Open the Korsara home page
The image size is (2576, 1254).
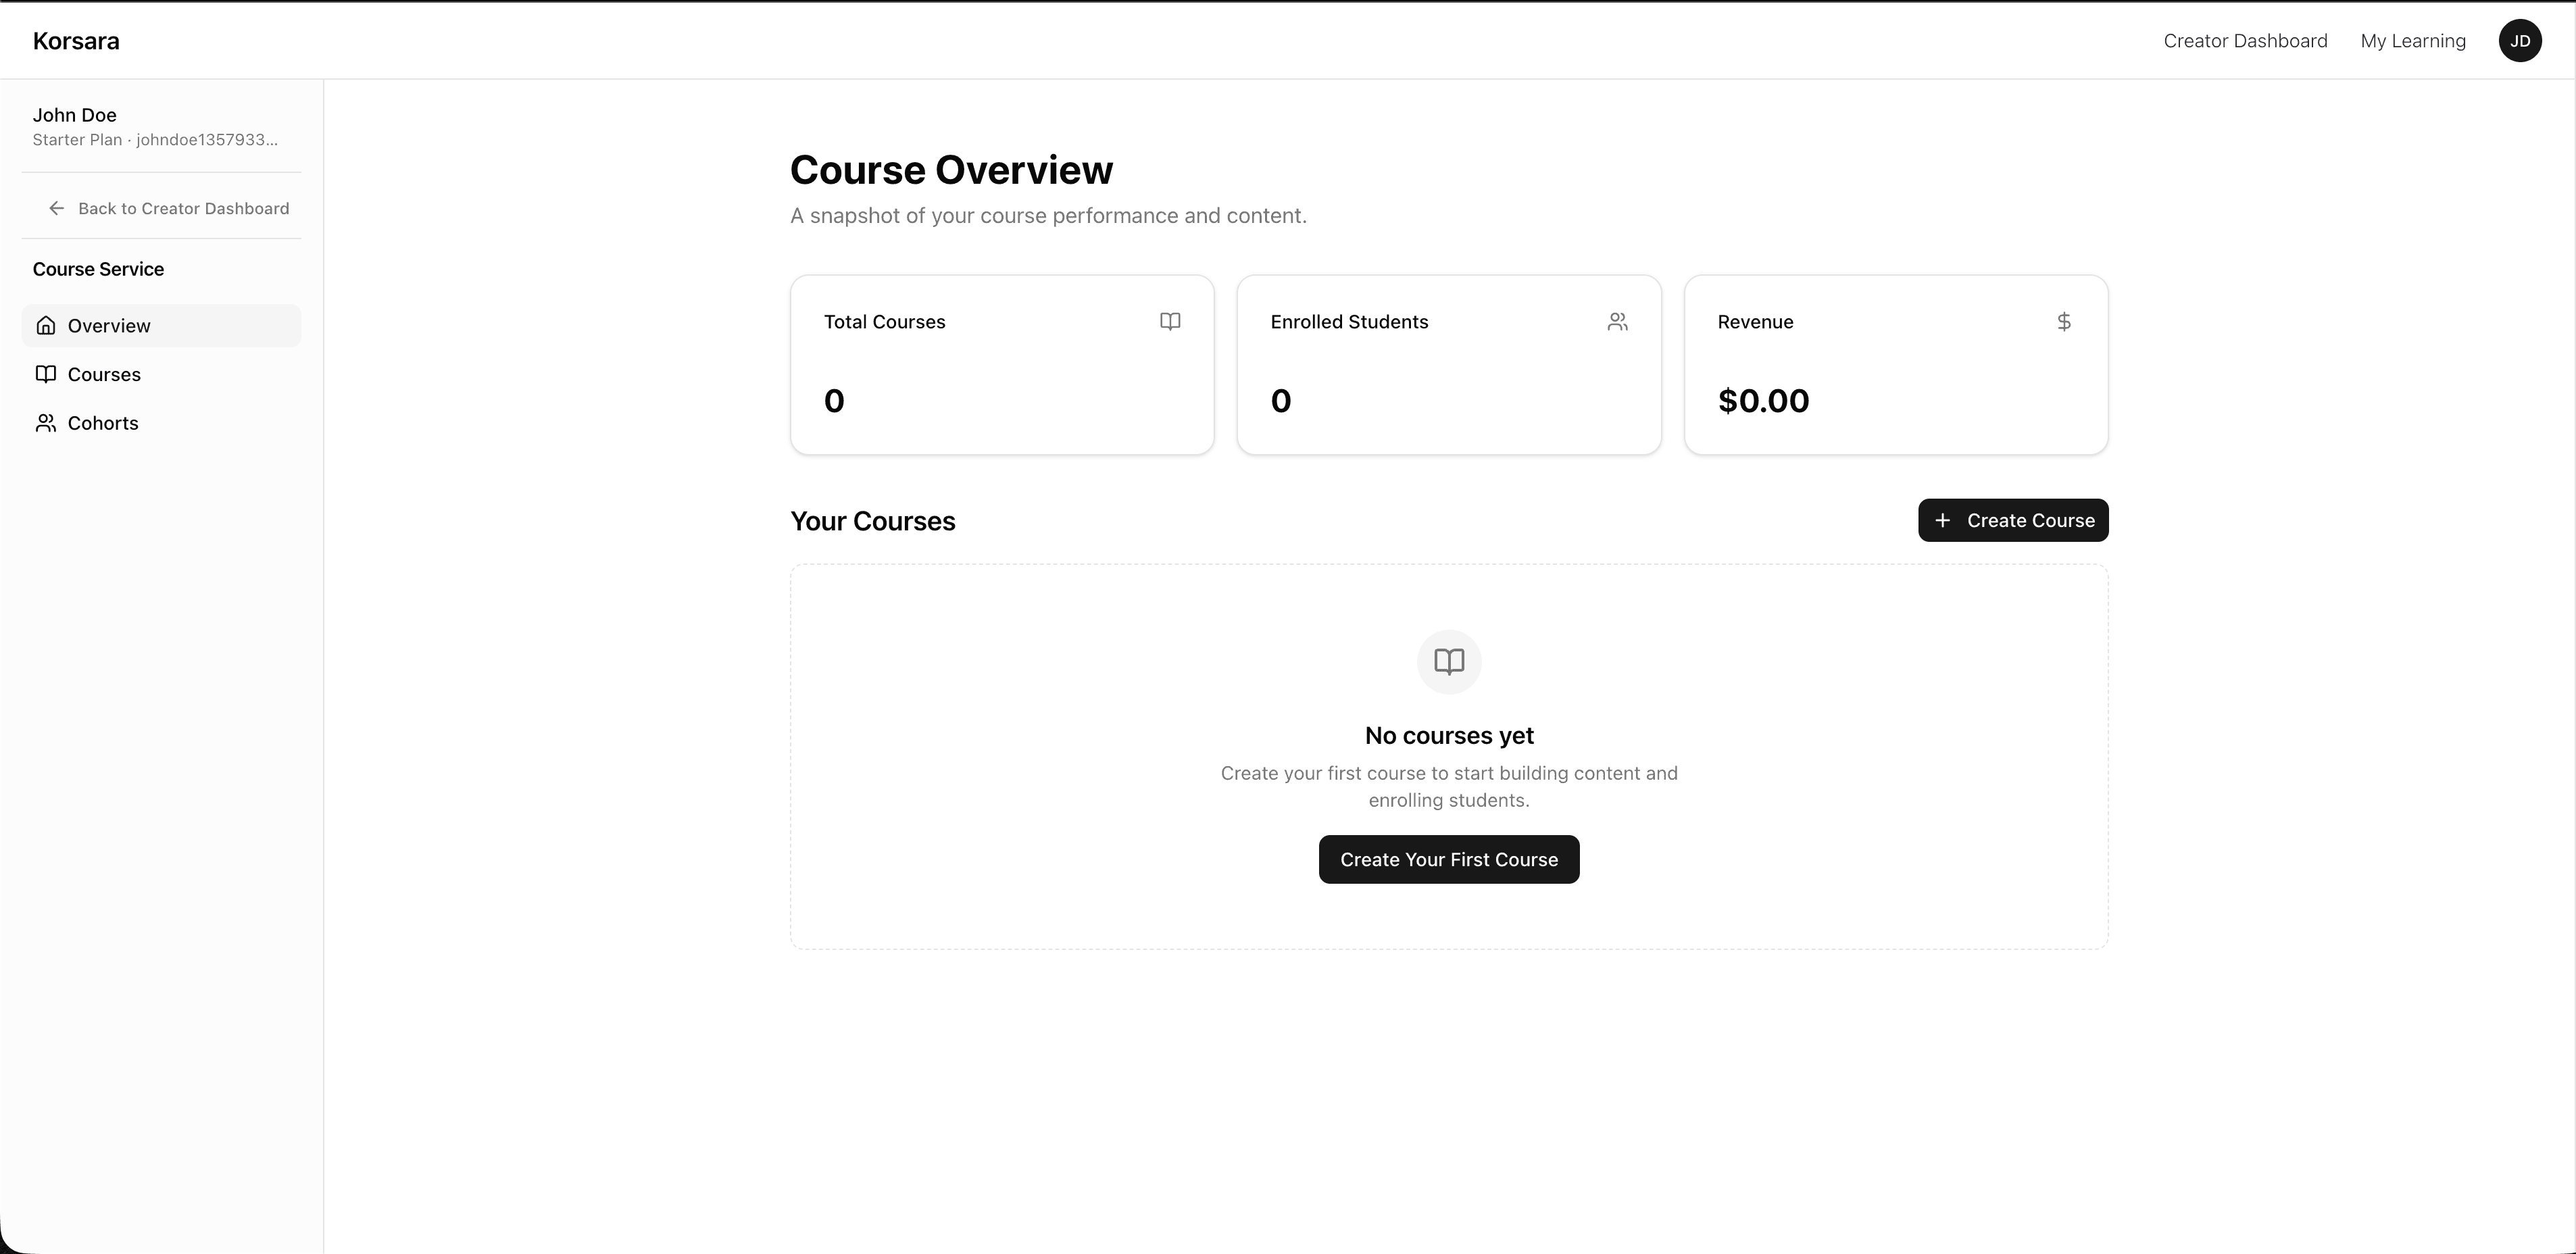pyautogui.click(x=76, y=40)
